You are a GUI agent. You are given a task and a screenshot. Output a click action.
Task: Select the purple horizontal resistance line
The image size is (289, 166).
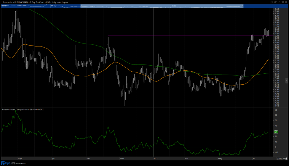click(191, 35)
